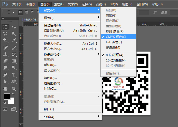Select the Eyedropper tool

click(14, 40)
